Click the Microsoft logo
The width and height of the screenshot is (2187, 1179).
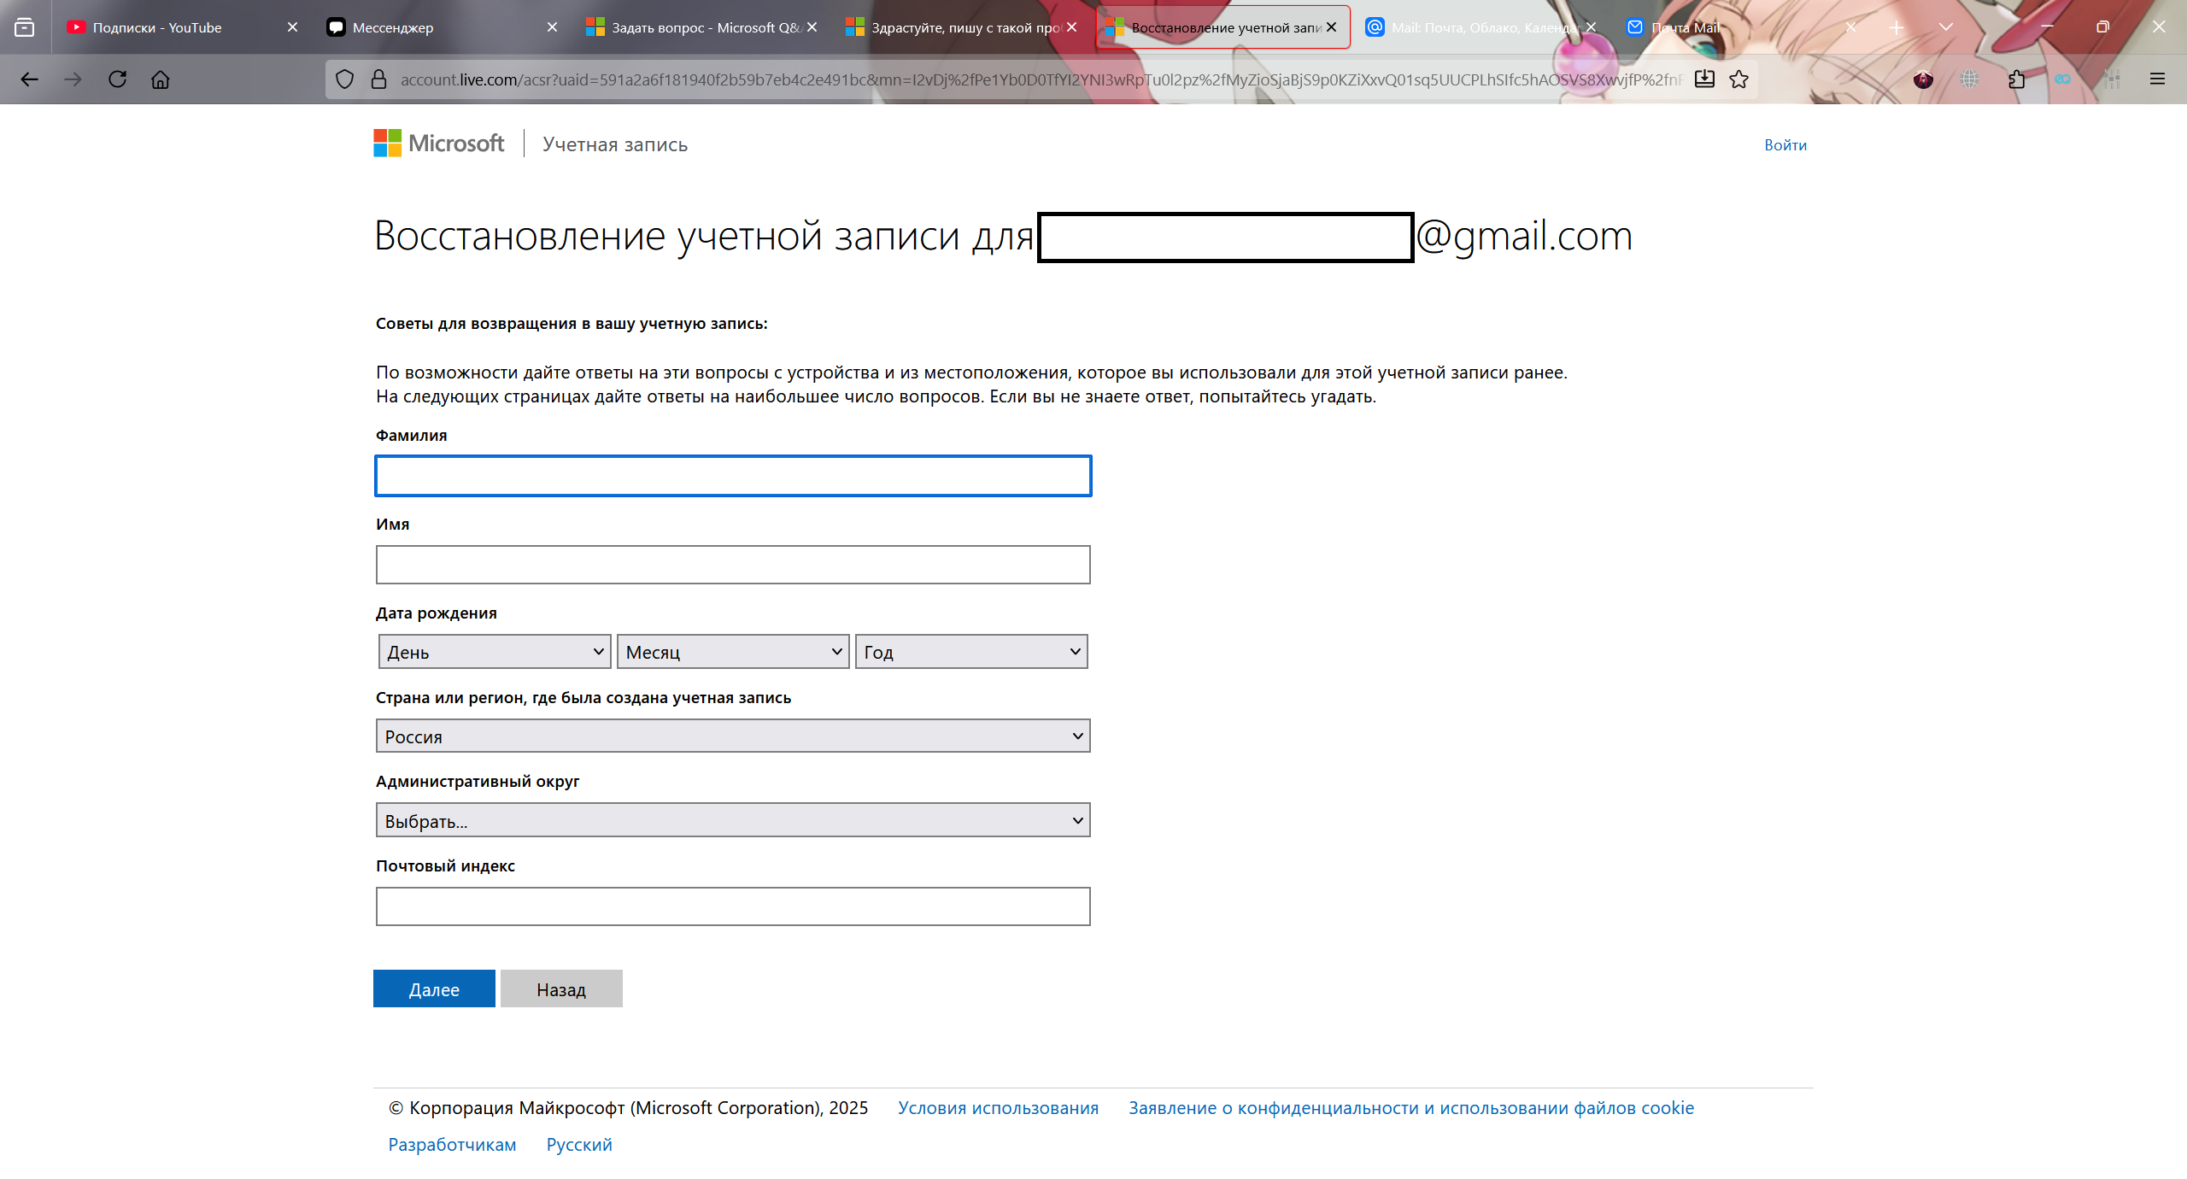click(439, 144)
